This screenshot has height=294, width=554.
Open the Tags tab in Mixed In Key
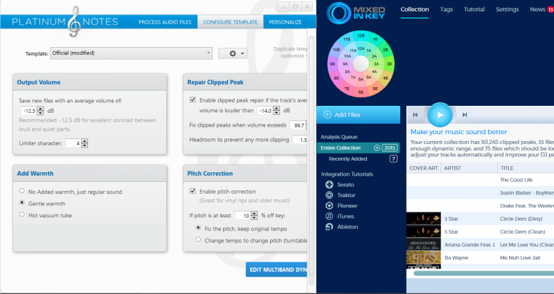446,10
